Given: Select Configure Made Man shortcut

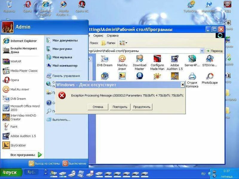Looking at the screenshot, I should [157, 63].
